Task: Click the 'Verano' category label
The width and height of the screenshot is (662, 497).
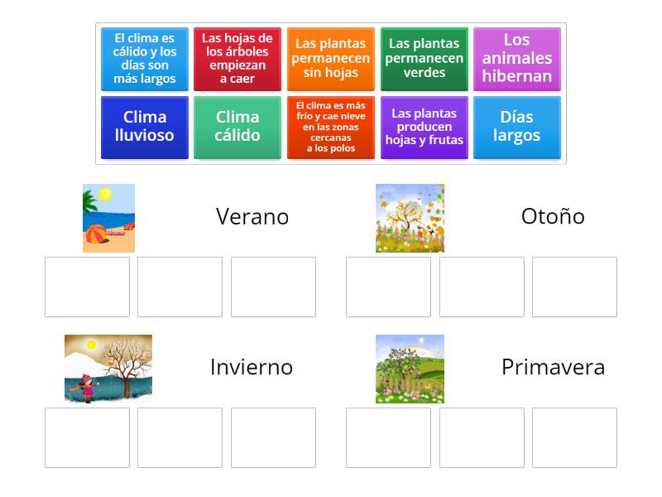Action: point(251,216)
